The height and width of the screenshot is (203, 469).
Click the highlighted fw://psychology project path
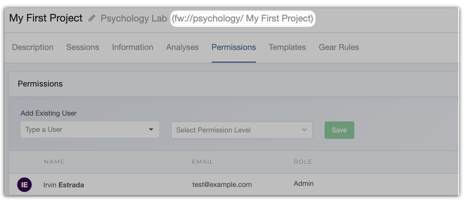click(243, 19)
